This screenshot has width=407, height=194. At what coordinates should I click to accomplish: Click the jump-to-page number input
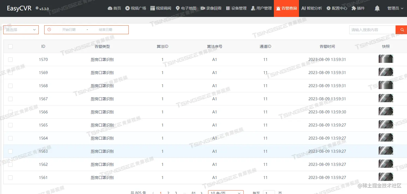coord(269,192)
